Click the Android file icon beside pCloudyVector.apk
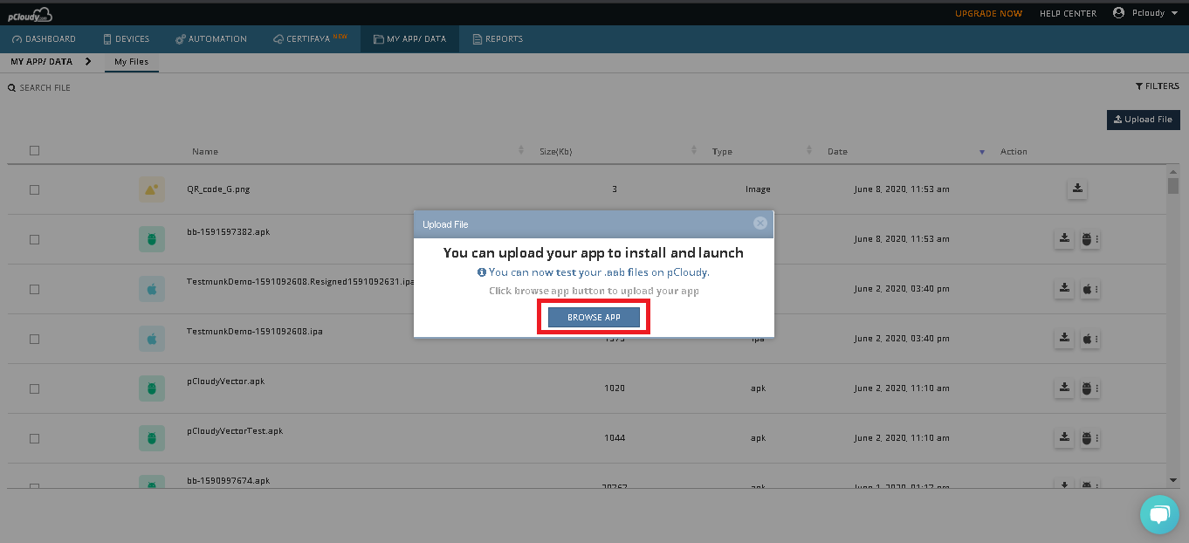 pos(152,388)
